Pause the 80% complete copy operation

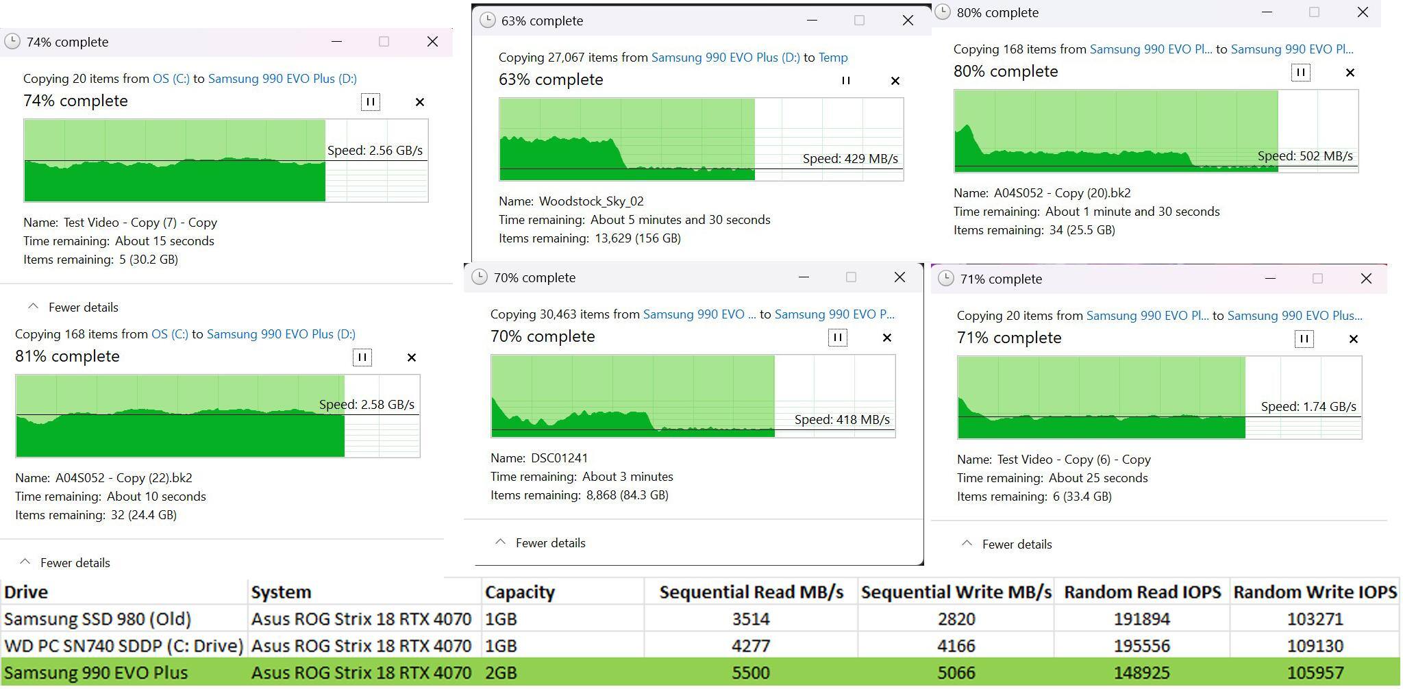click(1300, 73)
